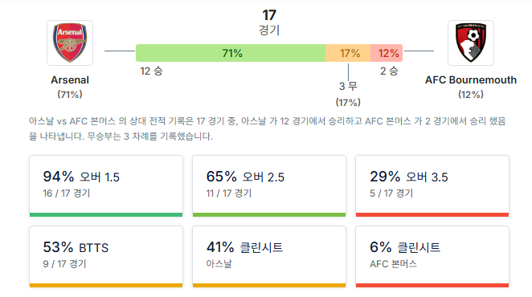The height and width of the screenshot is (297, 532).
Task: Click the Arsenal club crest
Action: [70, 43]
